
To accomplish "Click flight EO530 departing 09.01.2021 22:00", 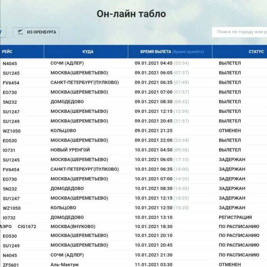I will [x=10, y=141].
